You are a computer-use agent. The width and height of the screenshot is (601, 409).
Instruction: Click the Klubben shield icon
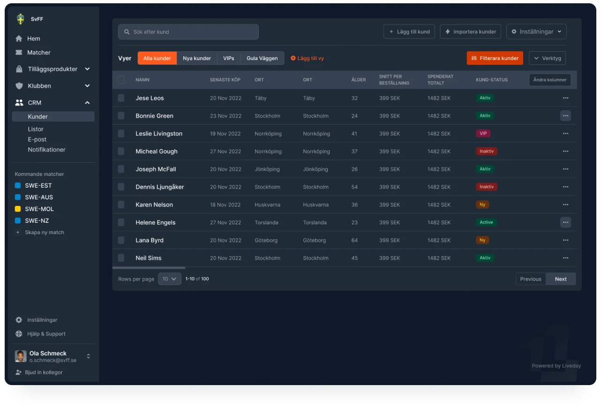click(x=19, y=86)
